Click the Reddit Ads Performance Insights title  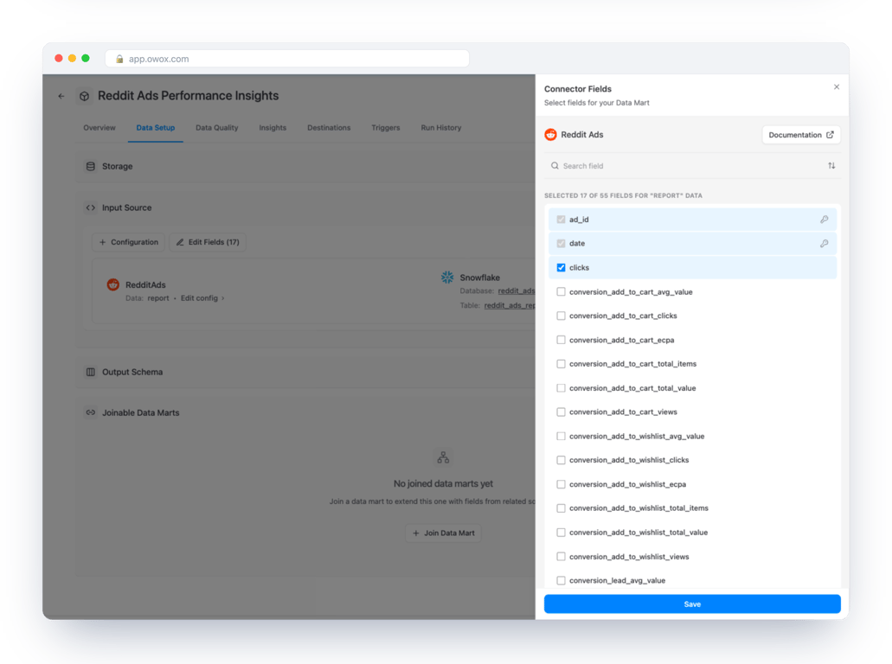pos(189,96)
